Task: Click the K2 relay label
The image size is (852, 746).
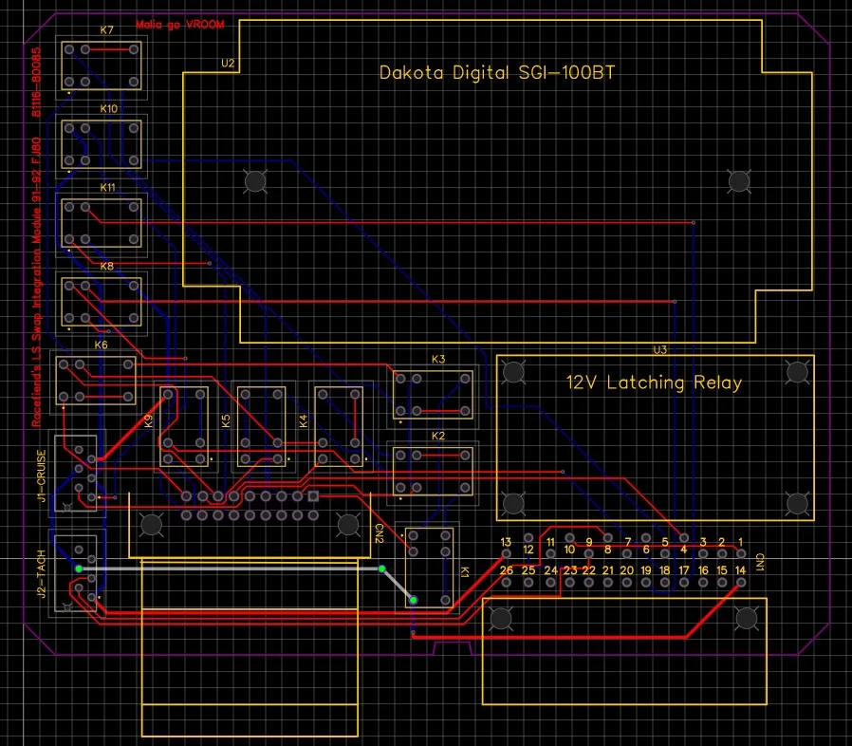Action: point(438,436)
